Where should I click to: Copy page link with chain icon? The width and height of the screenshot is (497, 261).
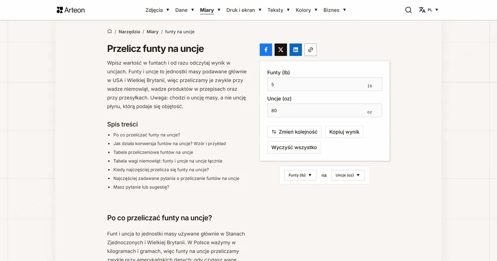coord(311,50)
